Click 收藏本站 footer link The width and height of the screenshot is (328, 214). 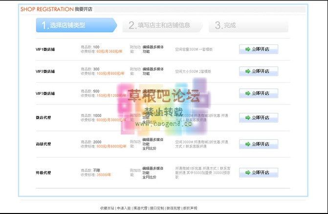pos(107,208)
